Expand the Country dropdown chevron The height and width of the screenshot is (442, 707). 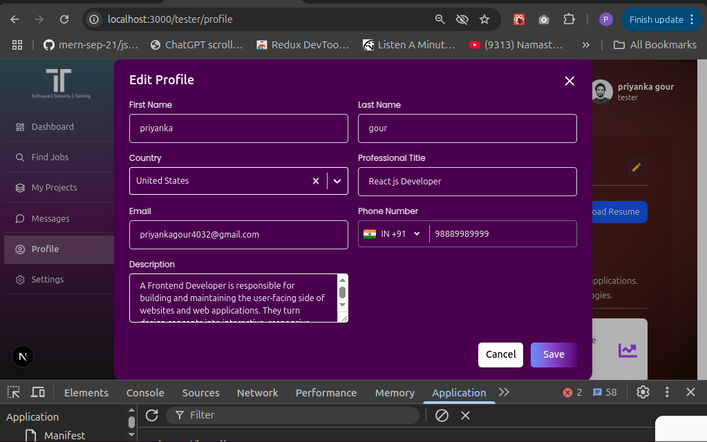(337, 181)
